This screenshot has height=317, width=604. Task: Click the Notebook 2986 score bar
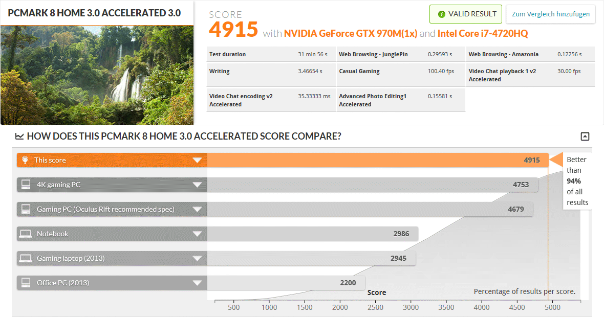313,234
